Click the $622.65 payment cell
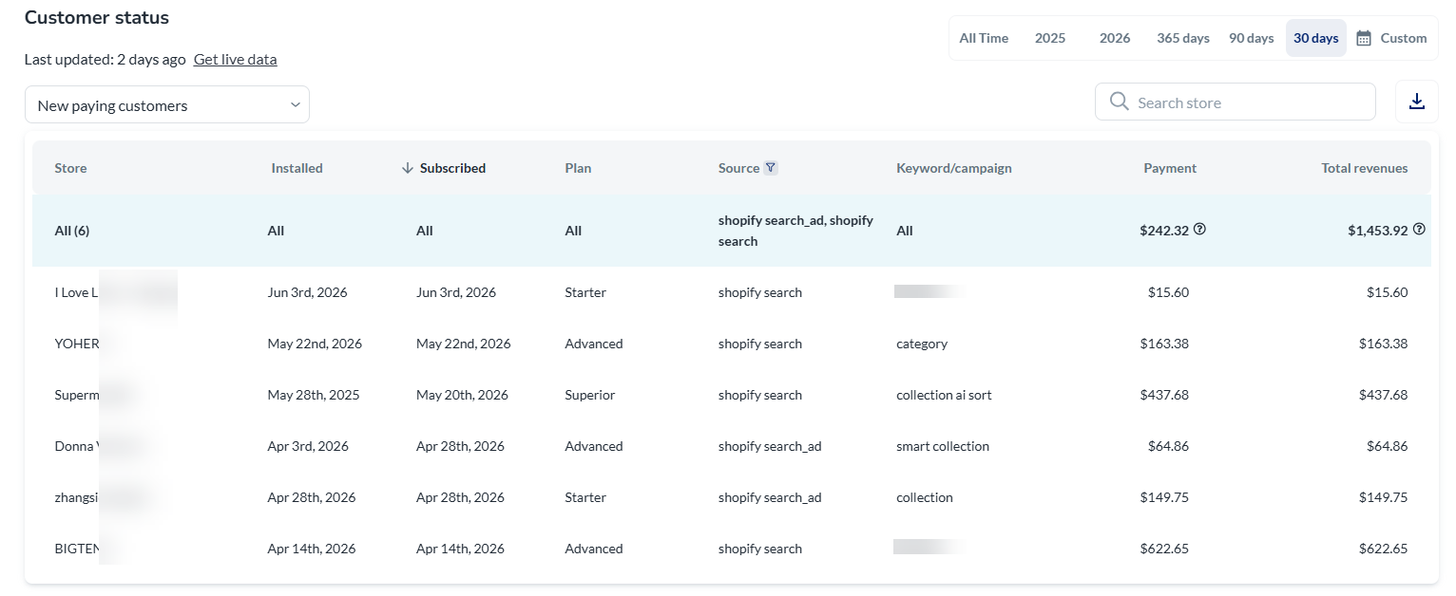 coord(1164,549)
